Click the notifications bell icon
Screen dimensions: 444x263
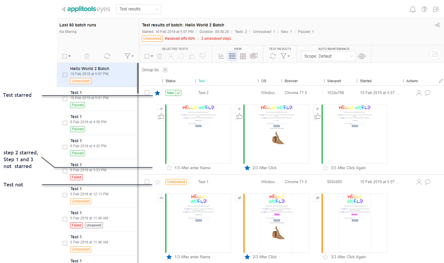412,9
